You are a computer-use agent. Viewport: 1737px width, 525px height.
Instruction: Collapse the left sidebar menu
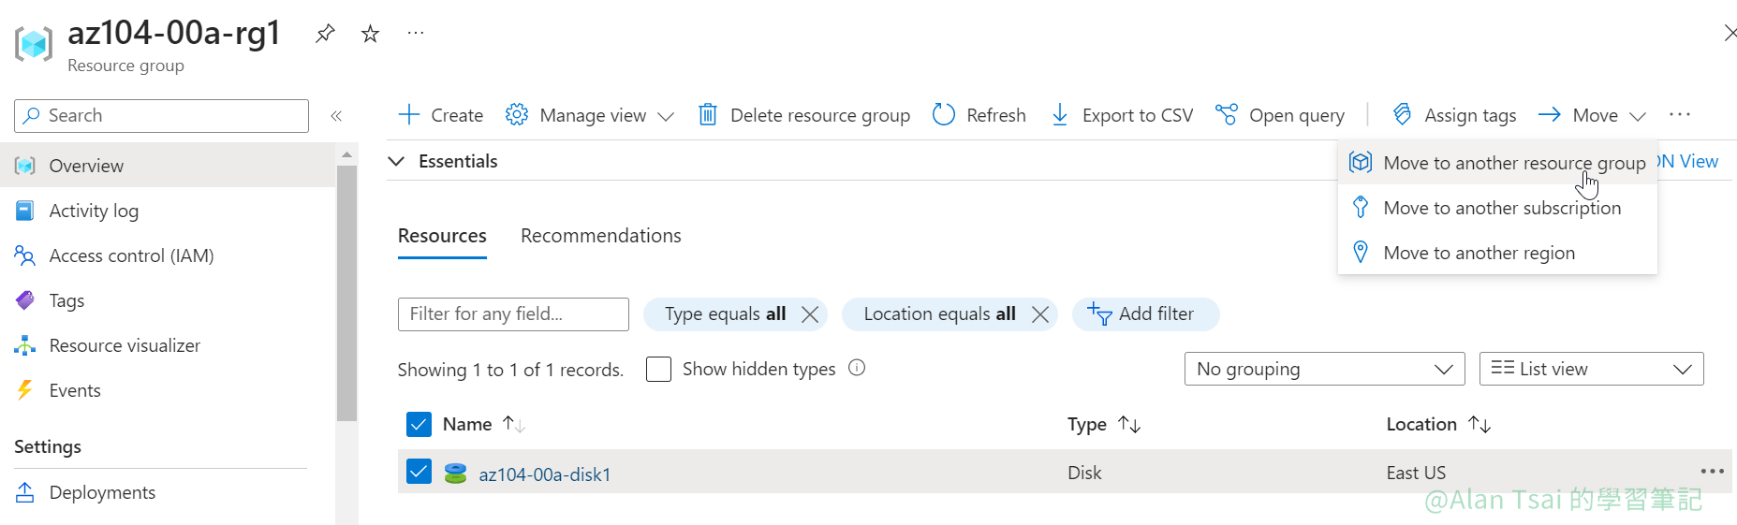coord(336,116)
